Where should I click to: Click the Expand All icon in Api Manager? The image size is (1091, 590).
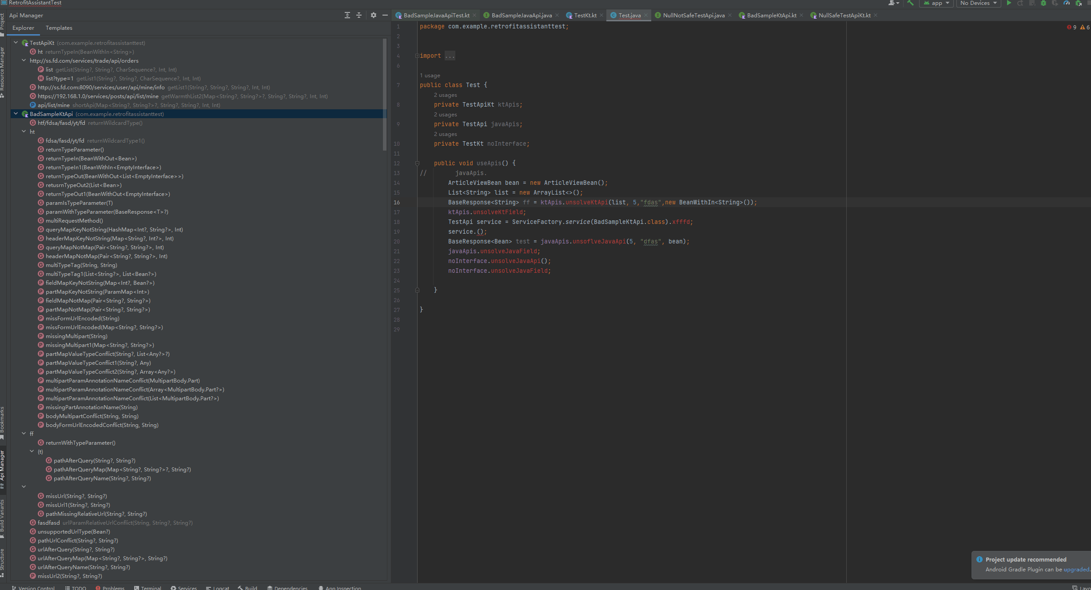pyautogui.click(x=347, y=15)
